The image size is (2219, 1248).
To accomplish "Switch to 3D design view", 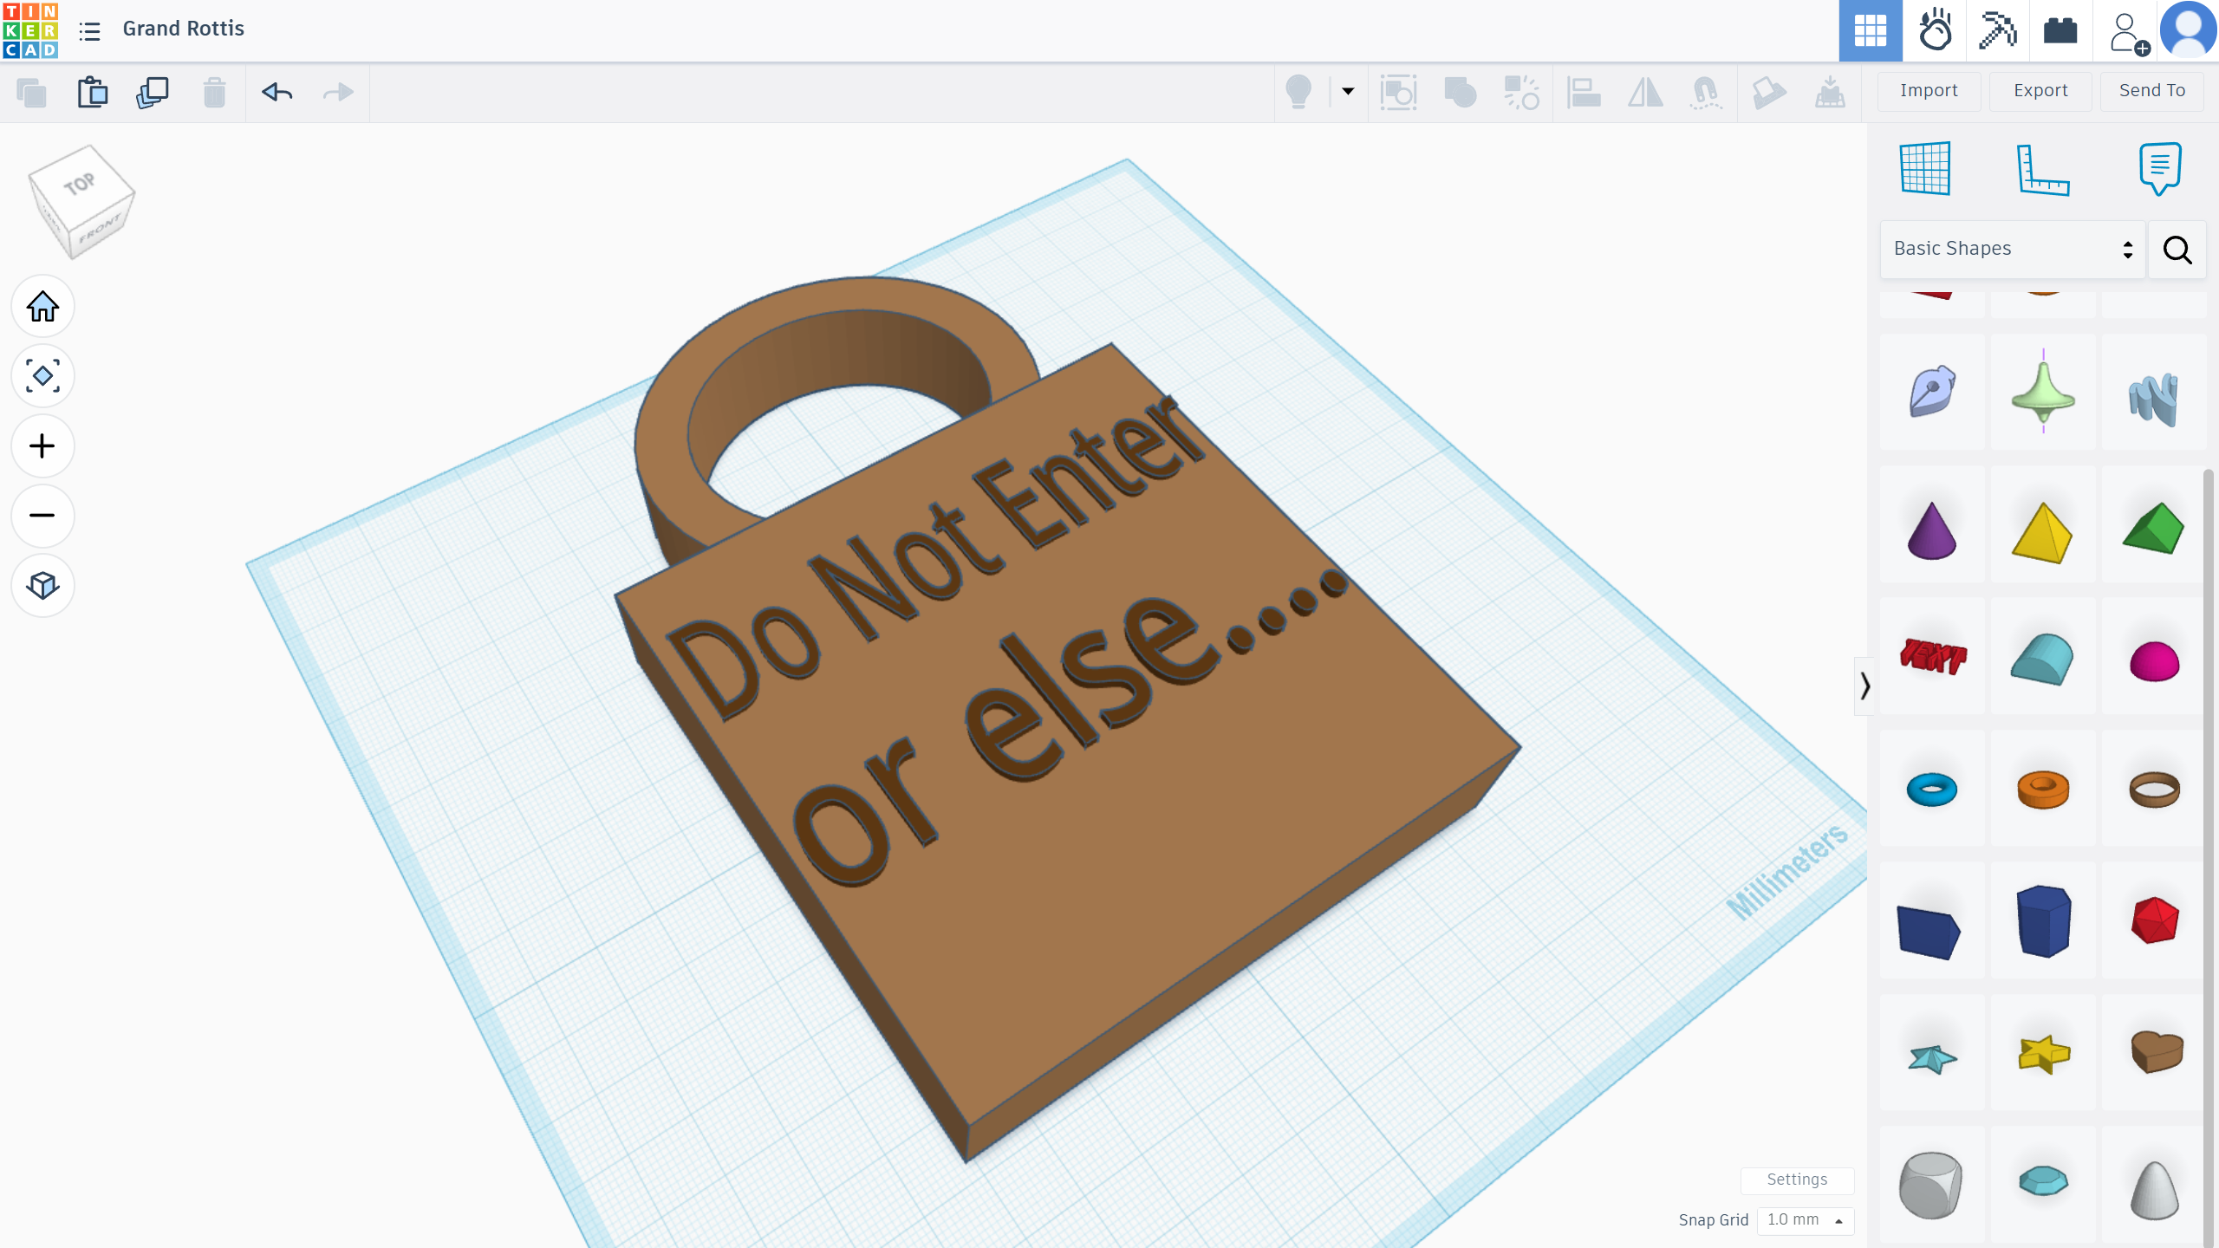I will click(x=1871, y=31).
